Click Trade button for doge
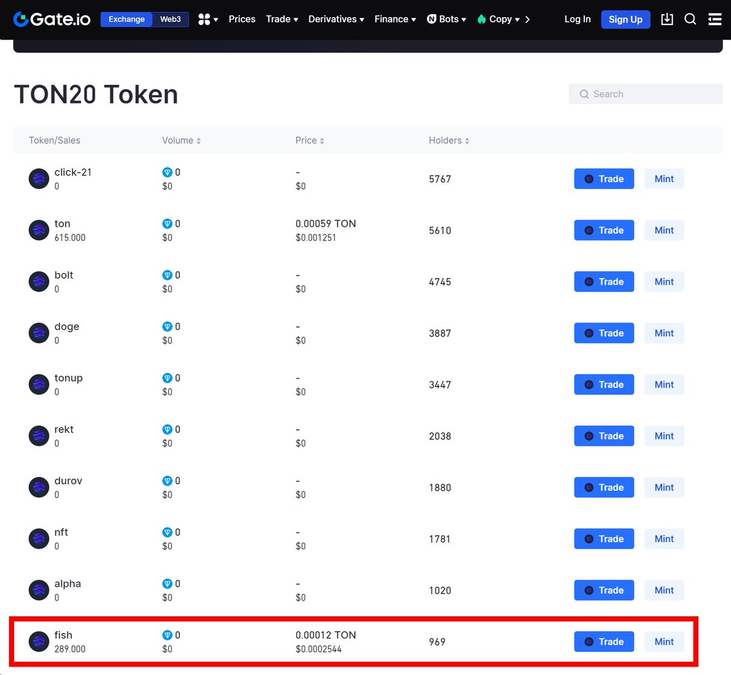The width and height of the screenshot is (731, 675). [x=604, y=333]
